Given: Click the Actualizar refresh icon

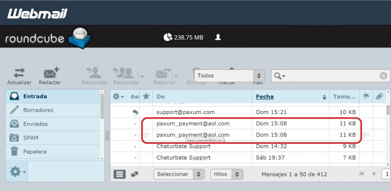Looking at the screenshot, I should point(19,73).
